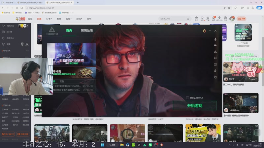Open the 健康生活持续进行中 stream thumbnail
264x148 pixels.
pyautogui.click(x=241, y=103)
